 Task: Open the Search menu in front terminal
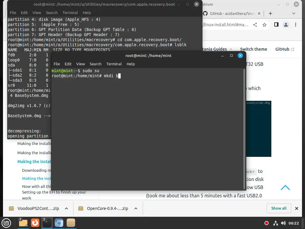[x=95, y=64]
